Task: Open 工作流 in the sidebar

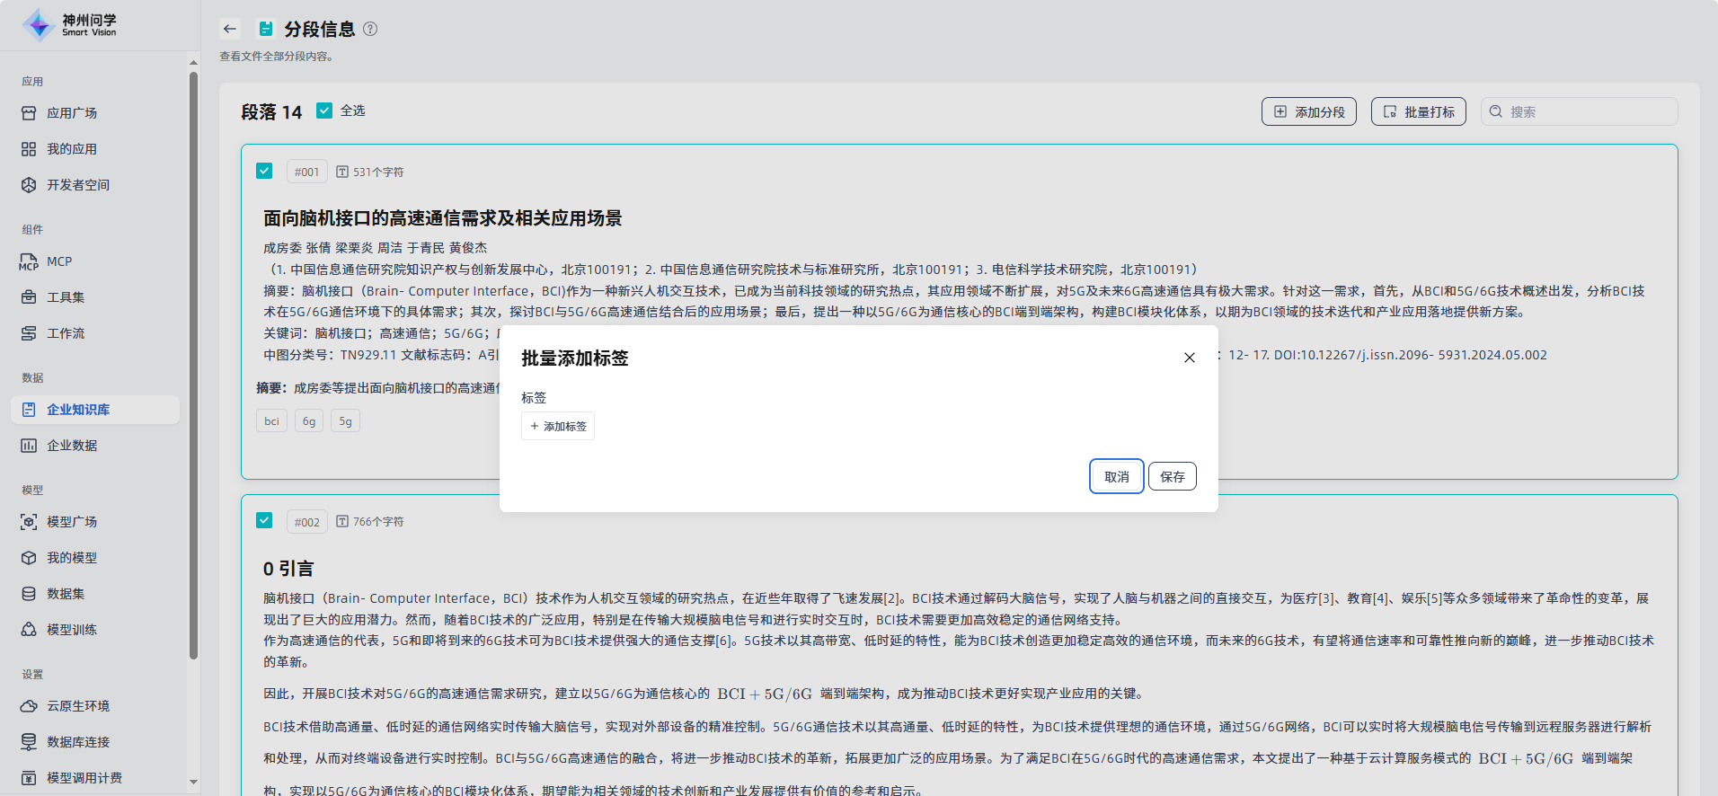Action: click(x=66, y=333)
